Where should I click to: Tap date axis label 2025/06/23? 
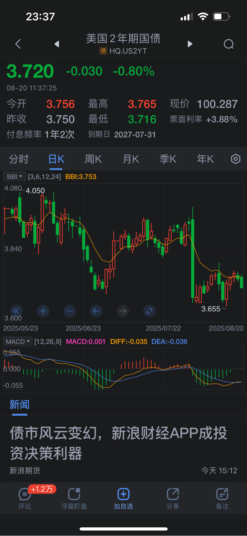click(x=83, y=328)
